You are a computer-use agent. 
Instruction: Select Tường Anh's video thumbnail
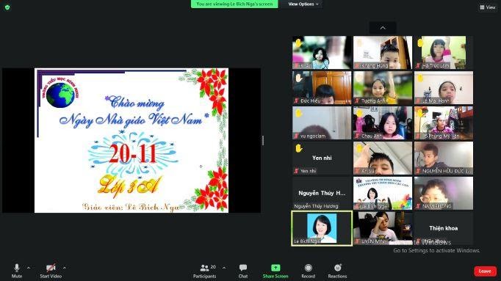tap(383, 88)
